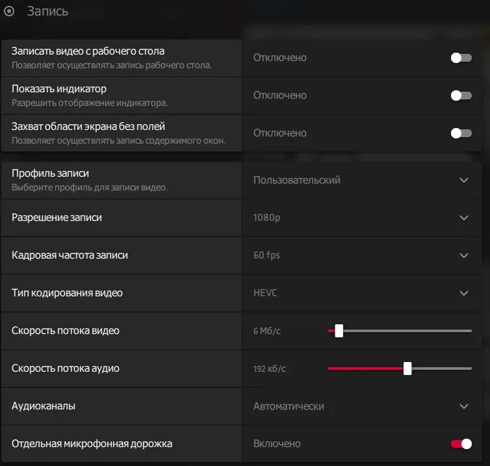Enable the Записать видео с рабочего стола toggle
The image size is (490, 466).
tap(461, 58)
